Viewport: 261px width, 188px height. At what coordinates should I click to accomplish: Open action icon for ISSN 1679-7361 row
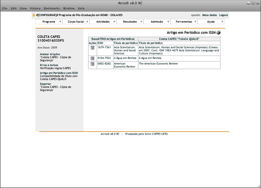[93, 48]
